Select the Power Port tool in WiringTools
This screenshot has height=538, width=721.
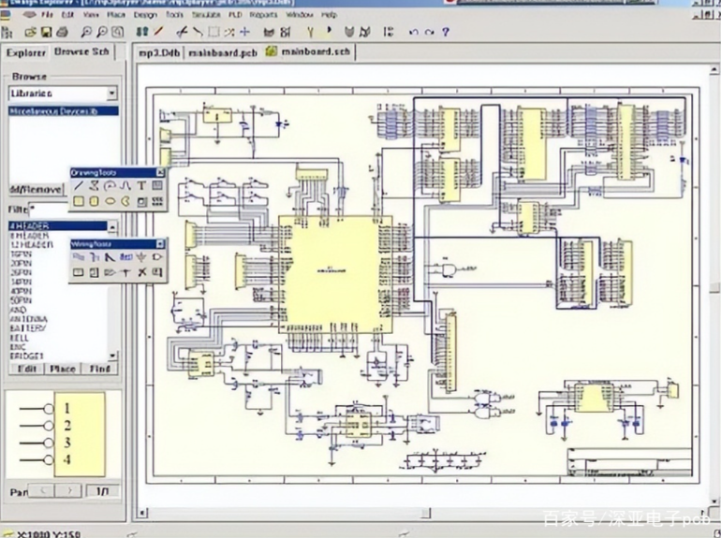tap(141, 256)
